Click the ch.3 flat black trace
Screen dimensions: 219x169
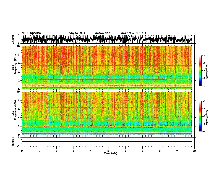[x=107, y=141]
